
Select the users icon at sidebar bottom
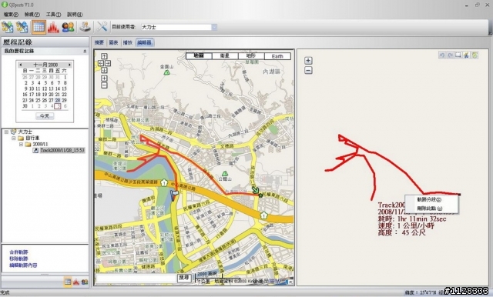(x=85, y=282)
